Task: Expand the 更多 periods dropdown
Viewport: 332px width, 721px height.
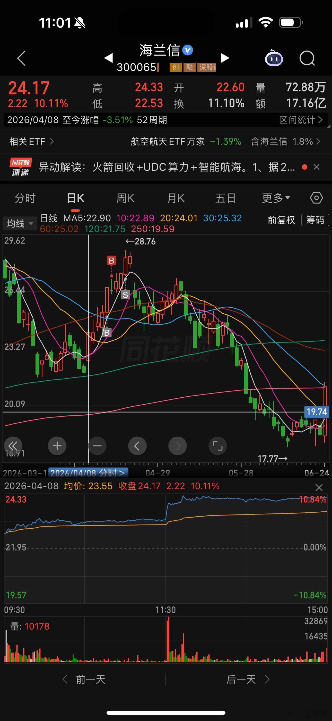Action: pos(276,198)
